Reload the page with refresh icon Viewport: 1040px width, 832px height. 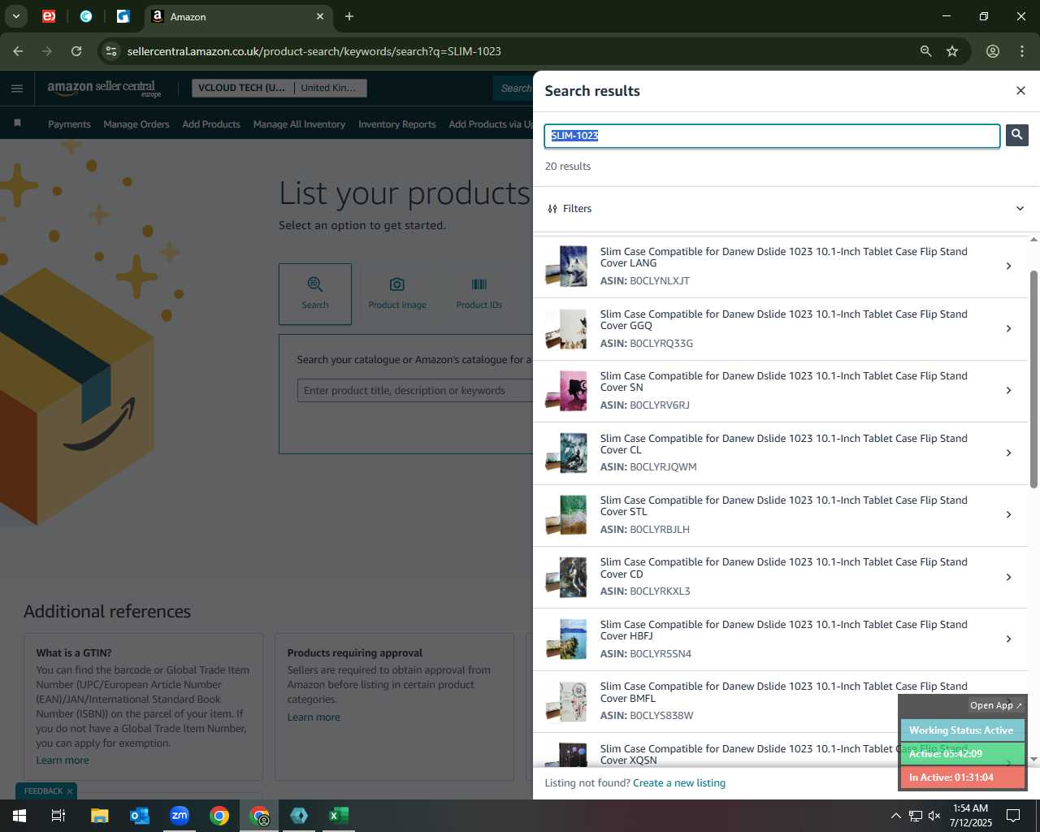point(76,51)
